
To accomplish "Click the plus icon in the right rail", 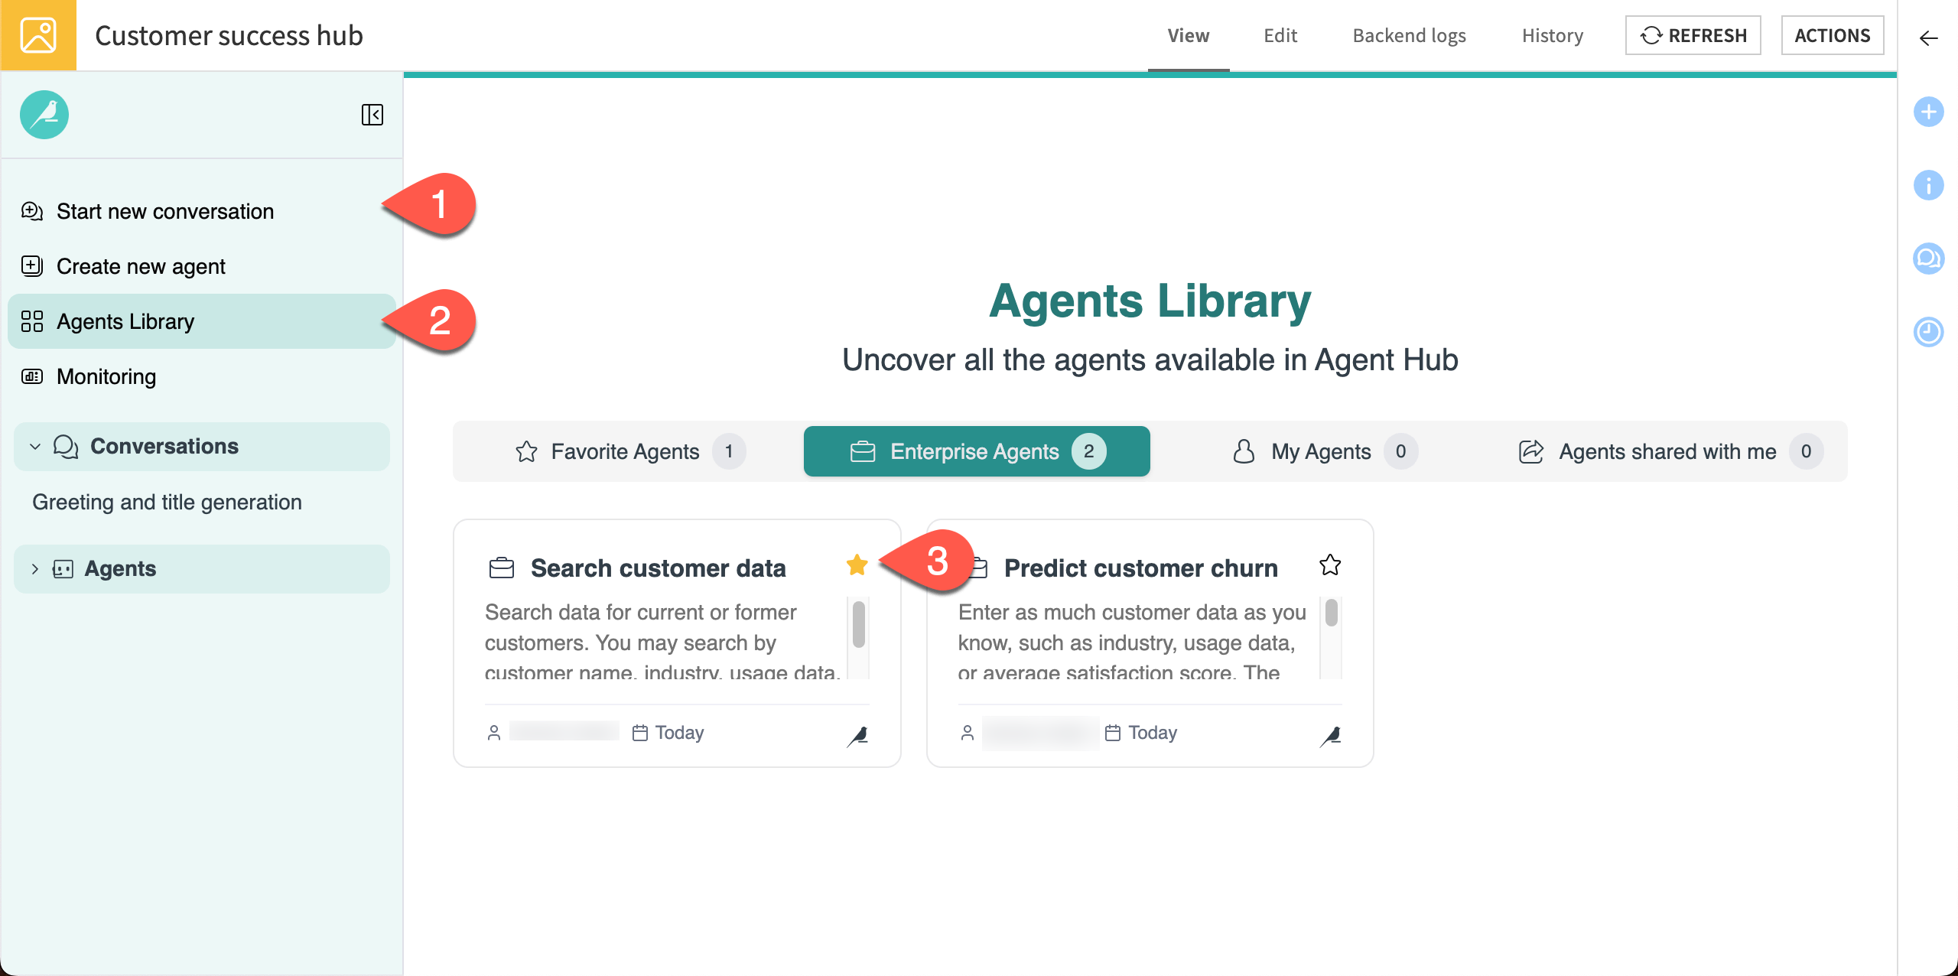I will (1928, 112).
